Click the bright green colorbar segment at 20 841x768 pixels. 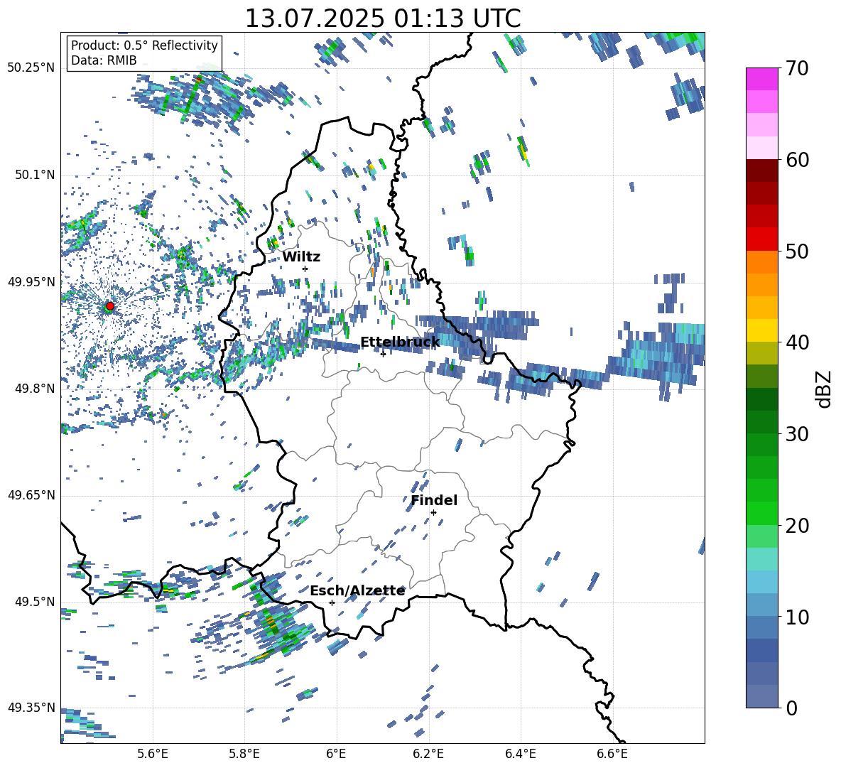point(761,513)
